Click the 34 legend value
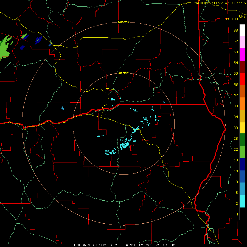The width and height of the screenshot is (247, 247). [x=236, y=117]
